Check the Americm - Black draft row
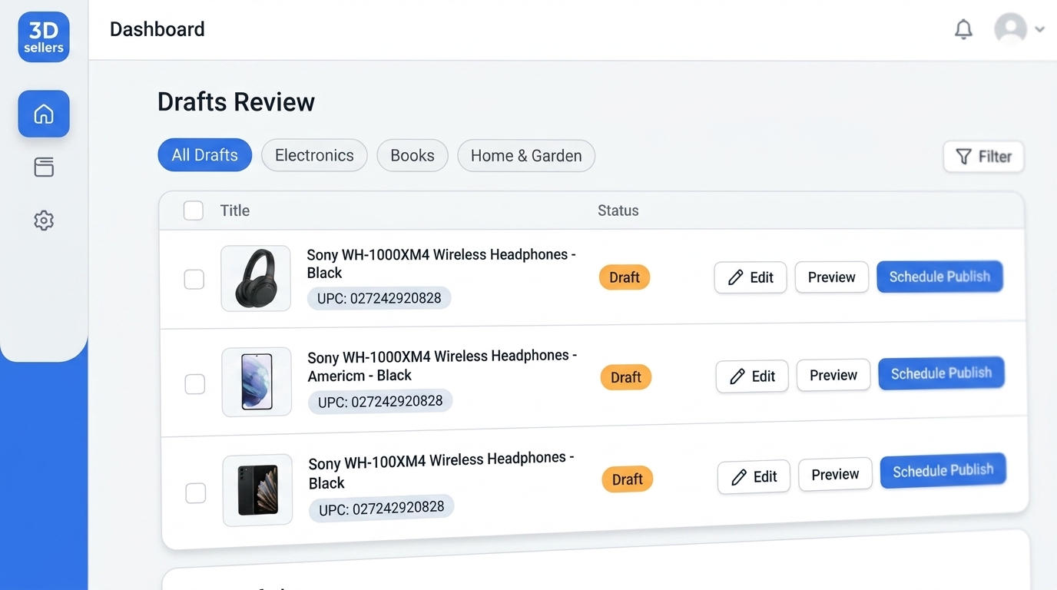This screenshot has height=590, width=1057. [x=195, y=383]
